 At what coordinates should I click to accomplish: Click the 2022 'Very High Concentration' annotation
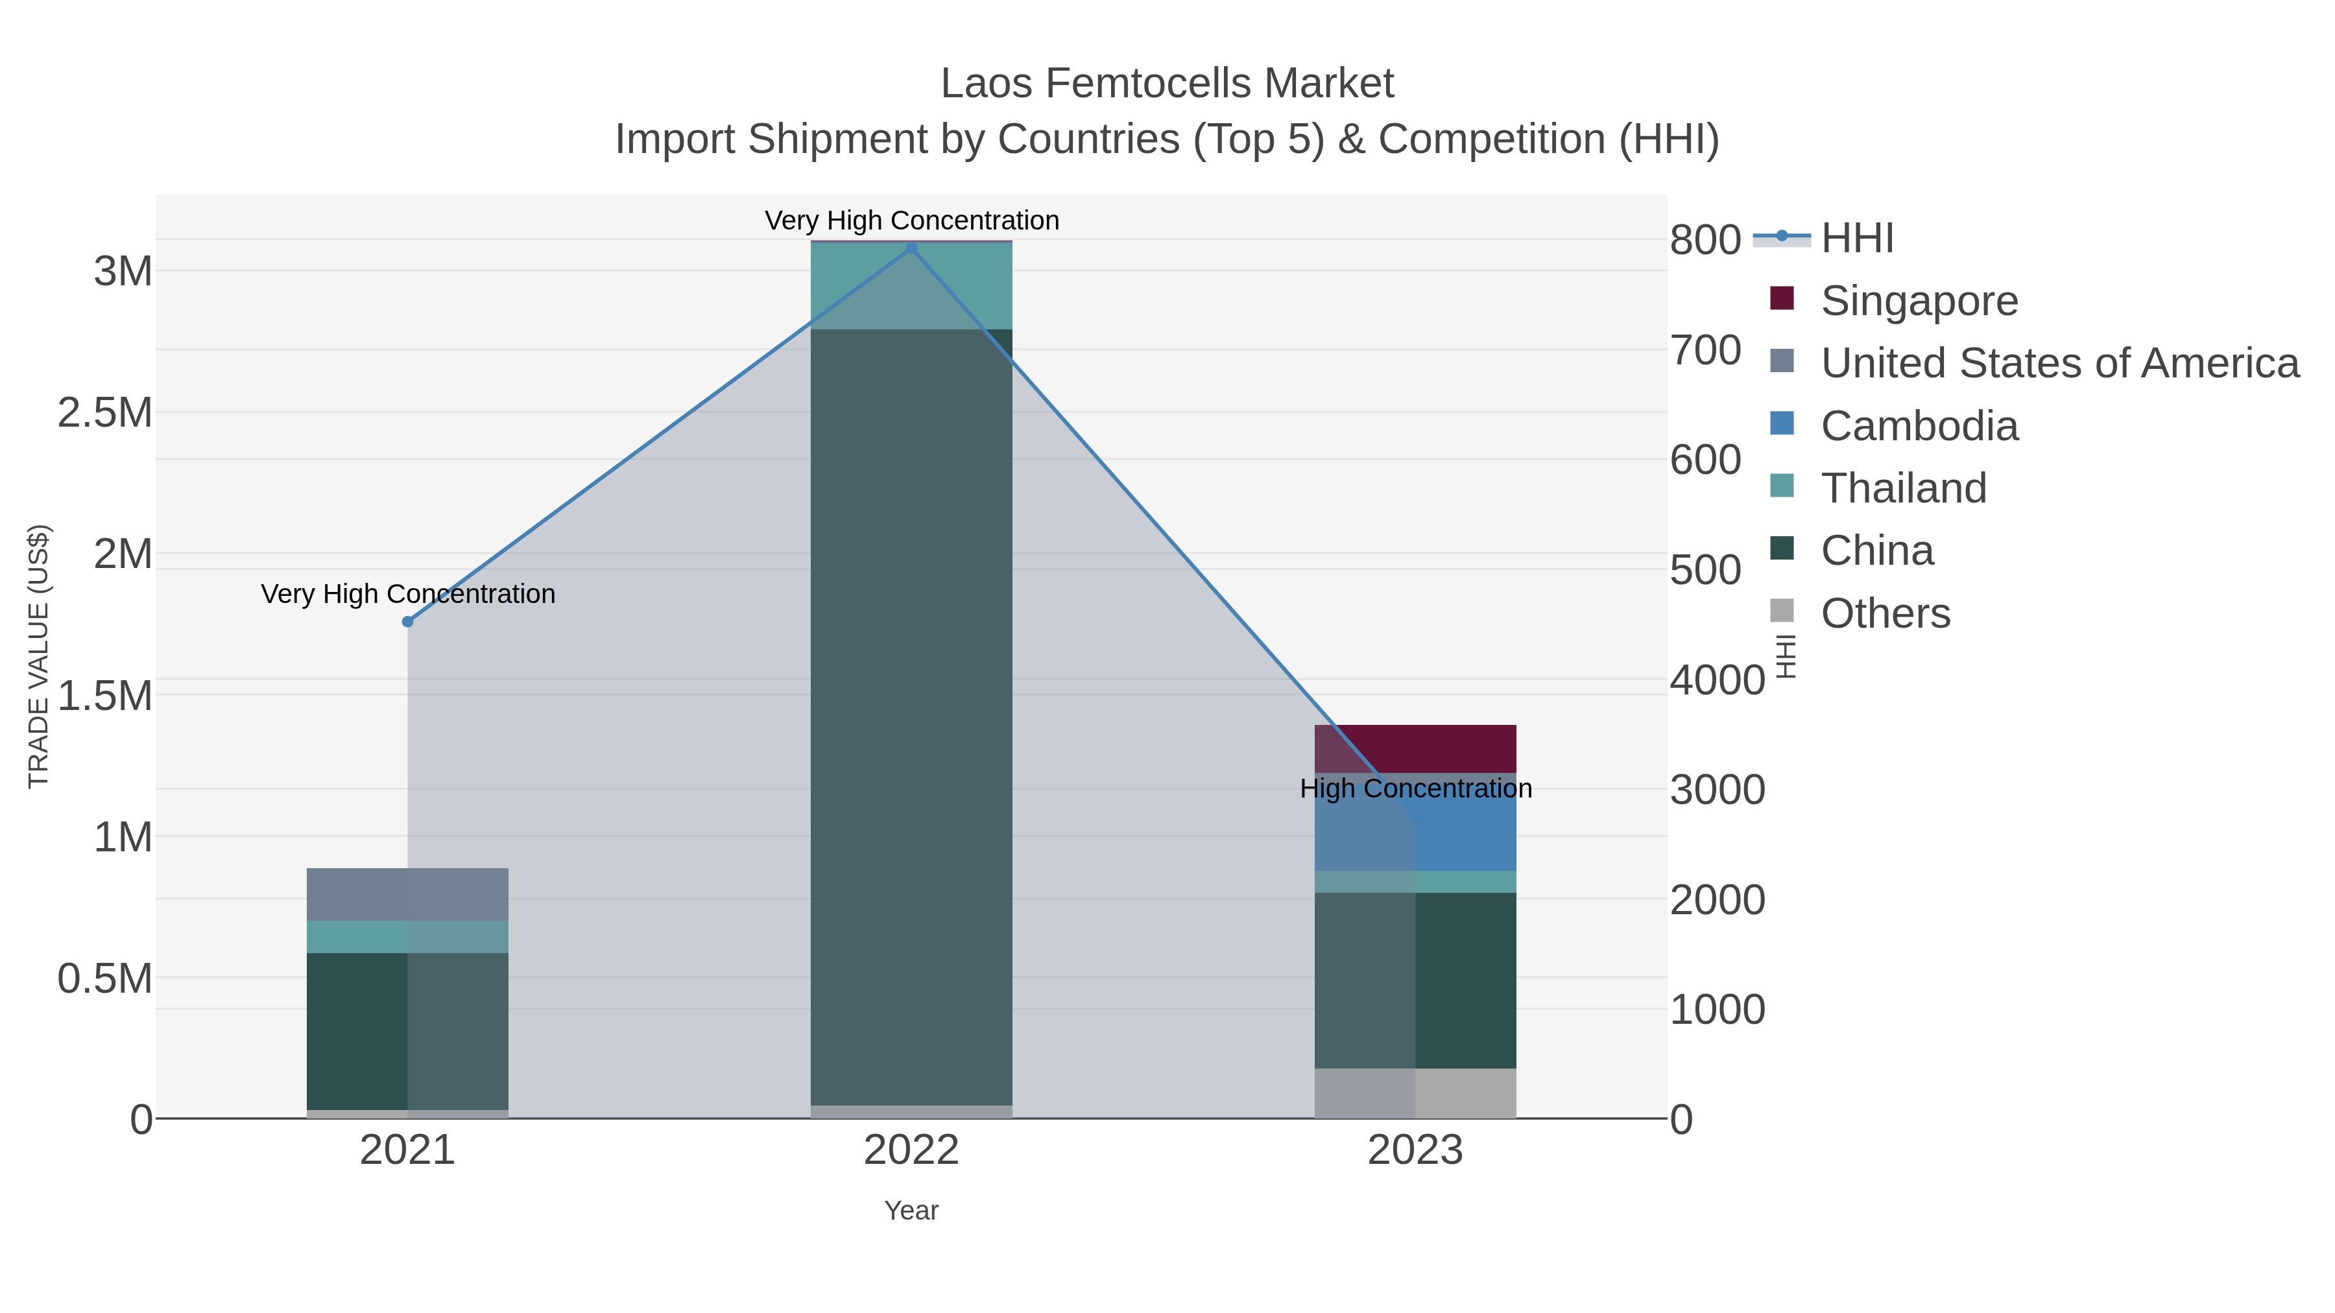(x=912, y=220)
